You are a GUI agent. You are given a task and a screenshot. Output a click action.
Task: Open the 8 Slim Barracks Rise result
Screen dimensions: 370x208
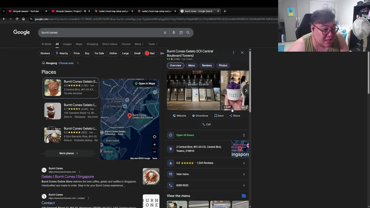tap(71, 134)
